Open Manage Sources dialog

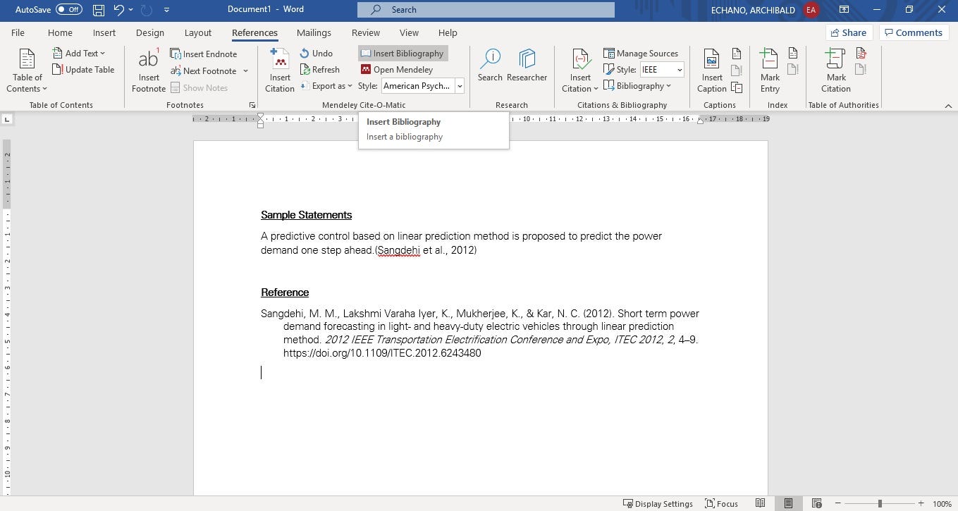point(641,54)
